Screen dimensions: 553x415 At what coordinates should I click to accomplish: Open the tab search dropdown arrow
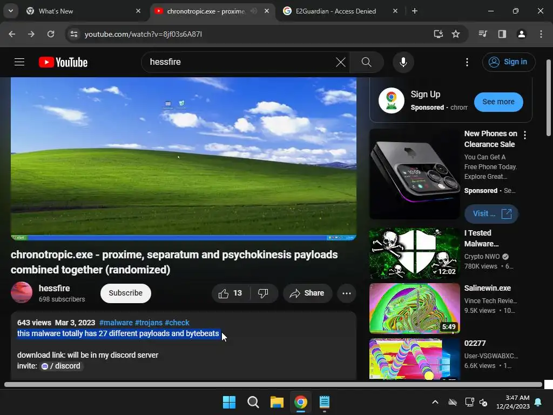(x=11, y=11)
